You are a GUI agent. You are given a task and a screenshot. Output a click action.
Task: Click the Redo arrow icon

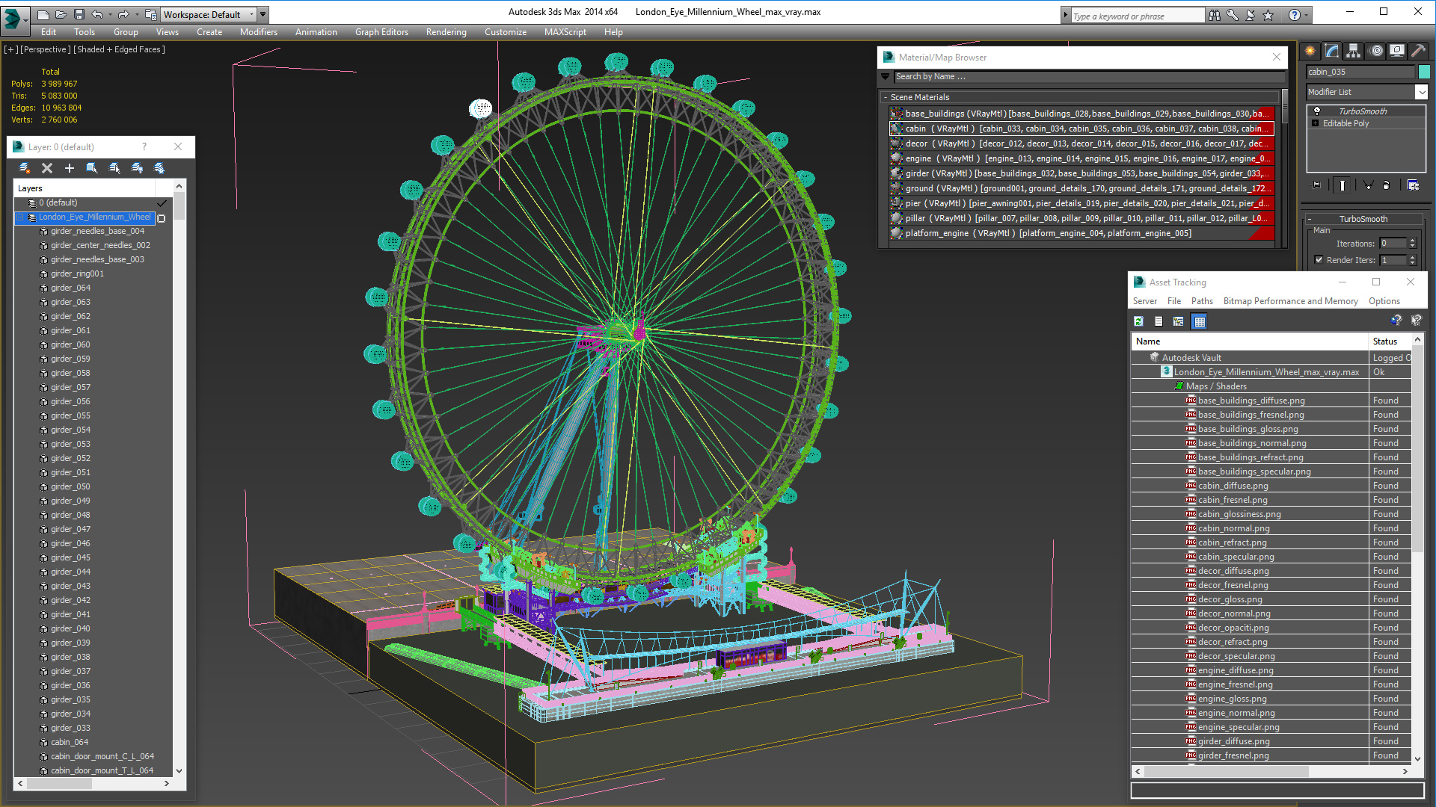tap(123, 14)
